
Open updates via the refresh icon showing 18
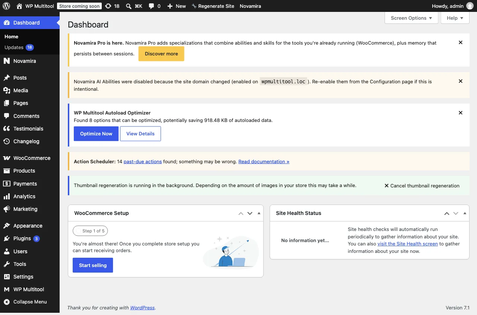tap(108, 6)
